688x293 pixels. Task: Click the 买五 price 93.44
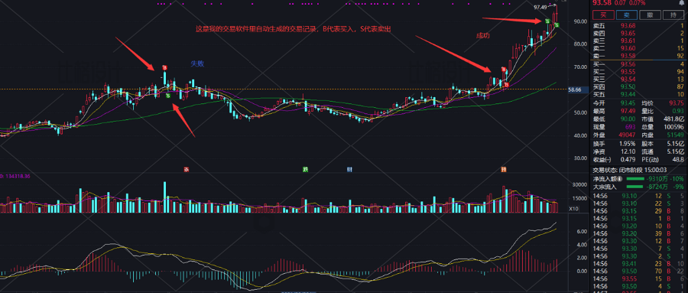pyautogui.click(x=628, y=94)
